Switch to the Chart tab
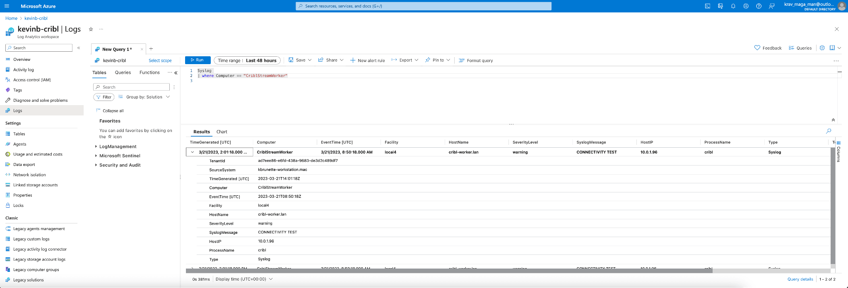 tap(222, 132)
